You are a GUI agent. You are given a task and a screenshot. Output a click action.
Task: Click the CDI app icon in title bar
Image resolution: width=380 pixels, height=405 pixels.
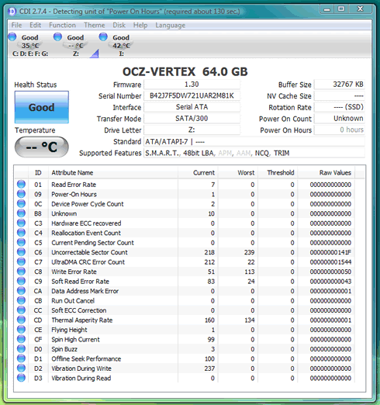pos(12,12)
